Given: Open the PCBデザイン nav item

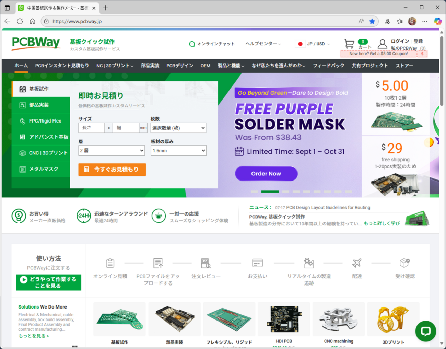Looking at the screenshot, I should [180, 66].
